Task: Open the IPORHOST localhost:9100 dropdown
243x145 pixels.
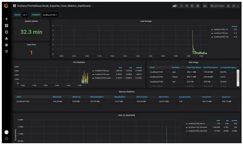Action: [x=50, y=15]
